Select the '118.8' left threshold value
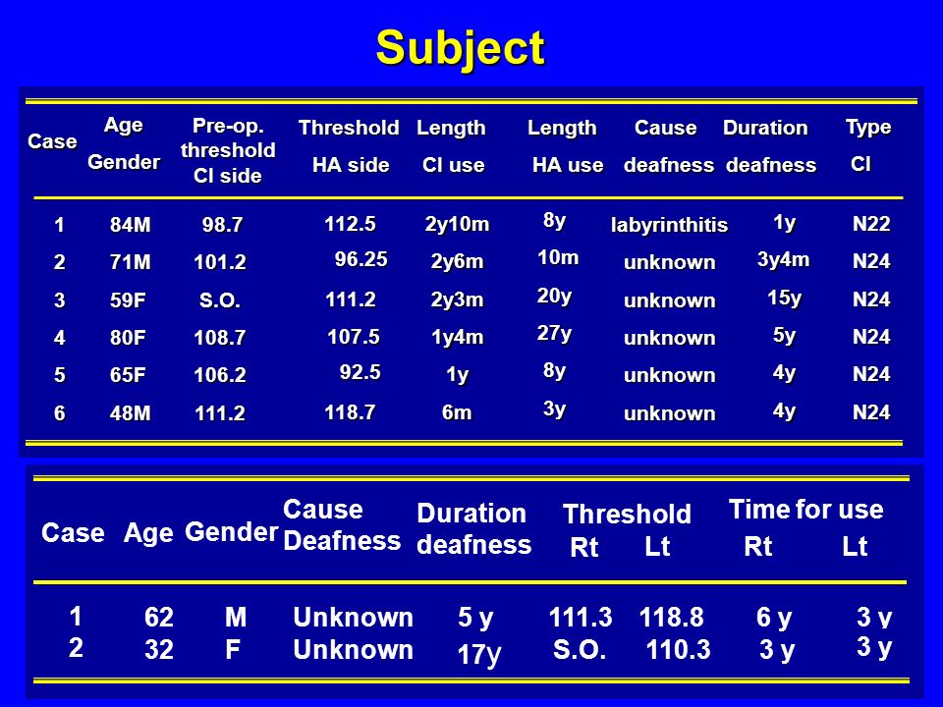The image size is (943, 707). [671, 618]
